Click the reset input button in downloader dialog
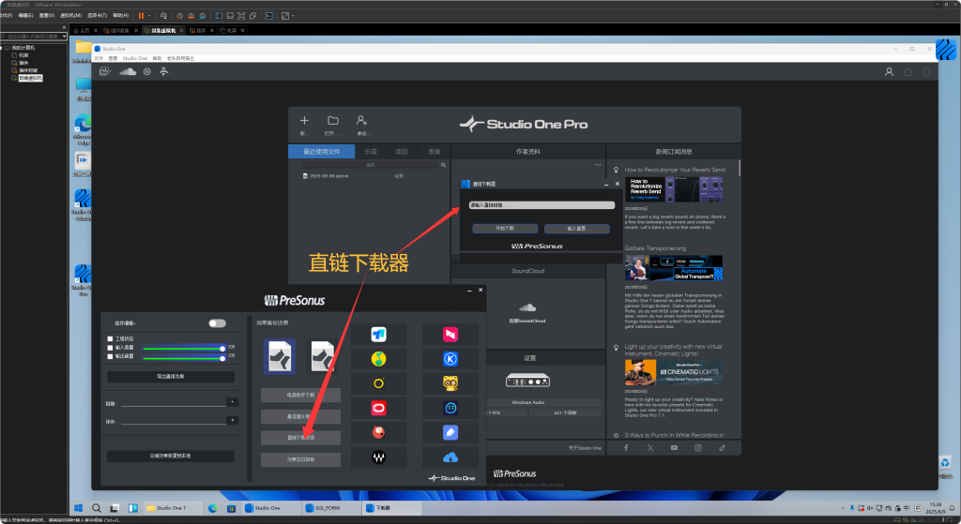The height and width of the screenshot is (524, 961). pyautogui.click(x=577, y=229)
